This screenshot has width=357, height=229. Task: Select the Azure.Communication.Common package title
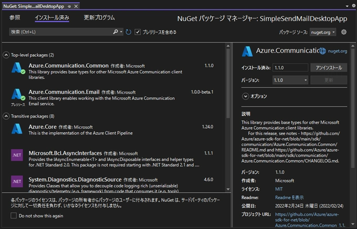tap(69, 66)
